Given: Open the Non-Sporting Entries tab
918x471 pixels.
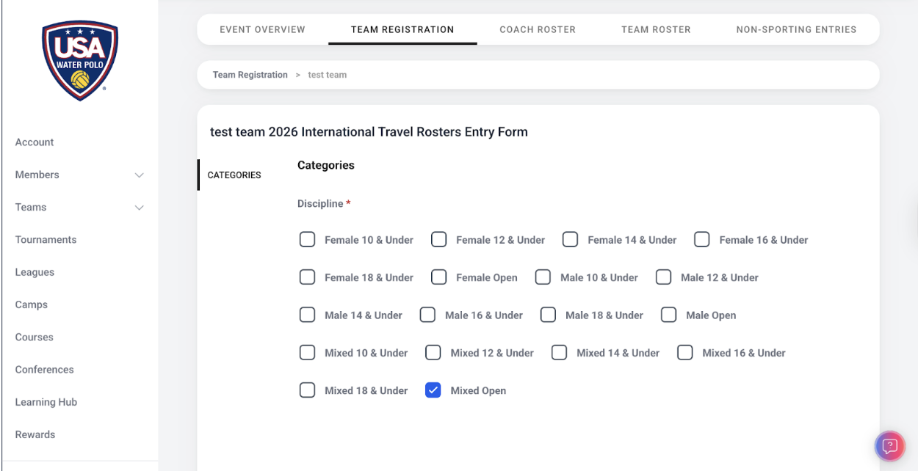Looking at the screenshot, I should (x=796, y=30).
